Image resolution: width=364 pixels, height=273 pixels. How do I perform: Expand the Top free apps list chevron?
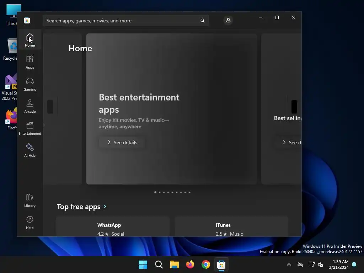(x=105, y=207)
